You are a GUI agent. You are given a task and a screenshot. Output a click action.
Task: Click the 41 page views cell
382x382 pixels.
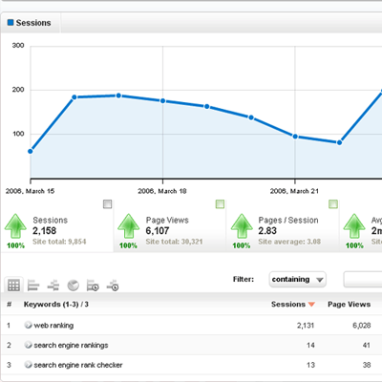coord(367,345)
